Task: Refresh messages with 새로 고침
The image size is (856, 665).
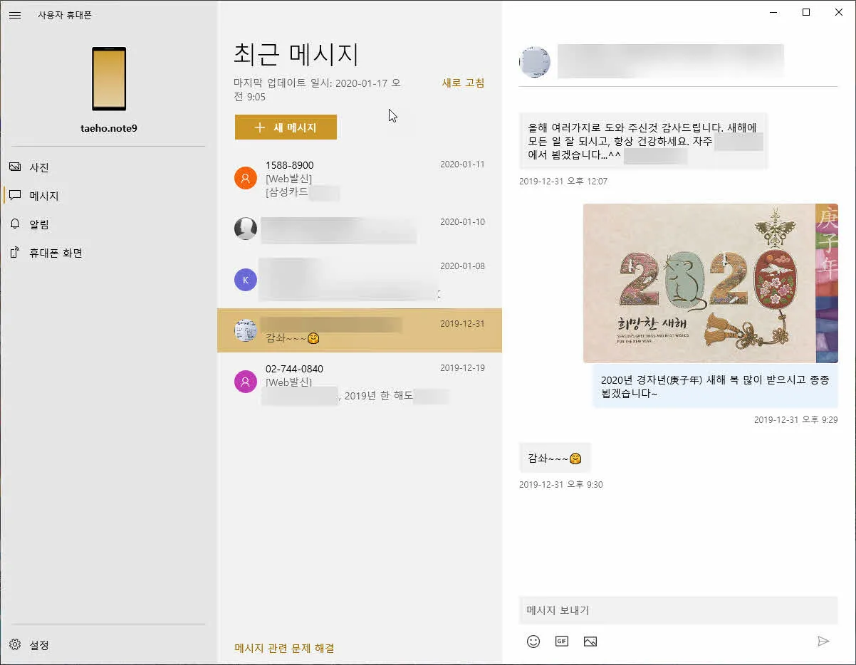Action: 461,83
